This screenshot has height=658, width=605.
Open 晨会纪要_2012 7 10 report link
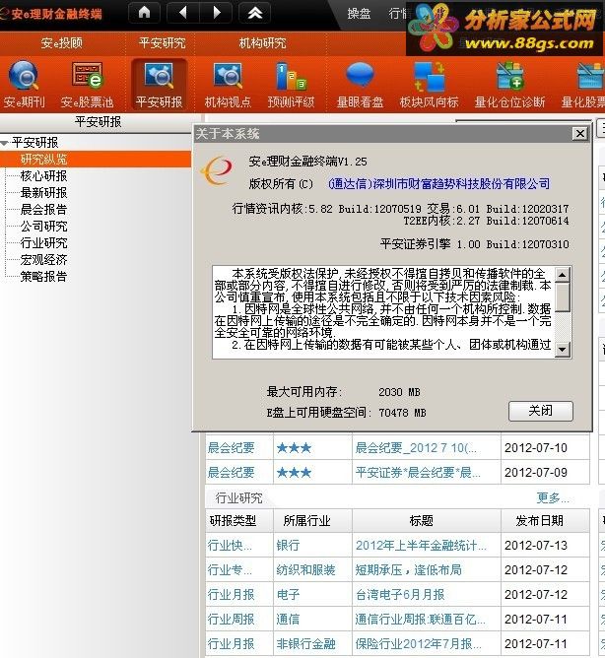click(x=416, y=448)
